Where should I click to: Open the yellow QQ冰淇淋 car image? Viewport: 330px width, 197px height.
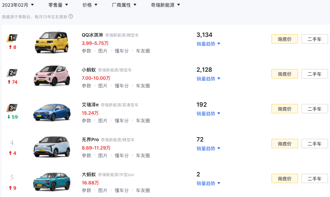(x=52, y=42)
